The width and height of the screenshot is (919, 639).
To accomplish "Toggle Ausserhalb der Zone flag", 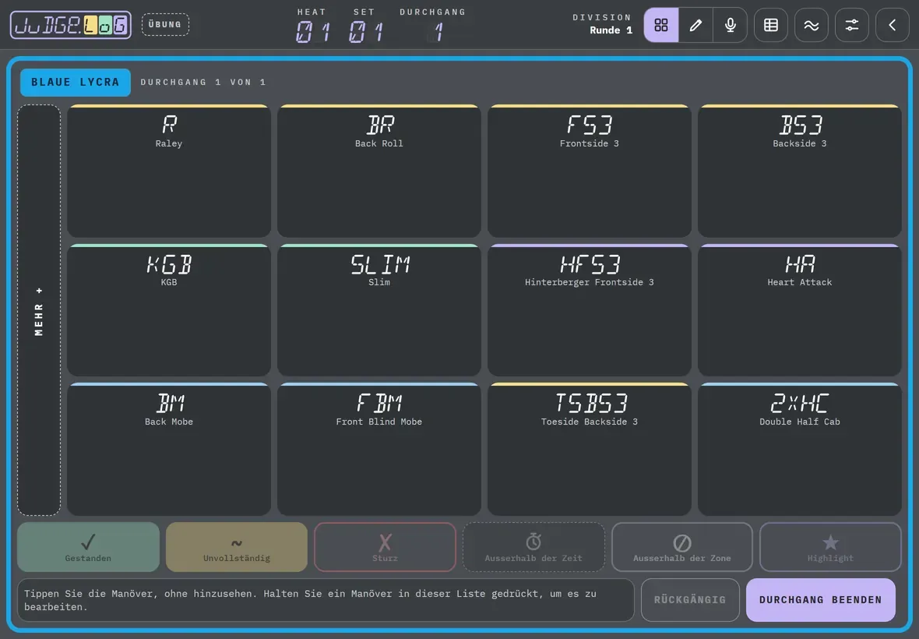I will (x=682, y=547).
